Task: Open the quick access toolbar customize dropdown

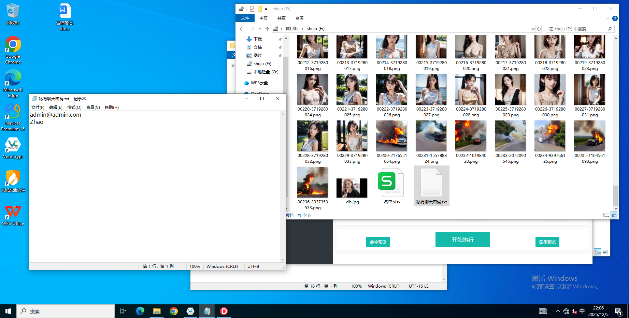Action: [266, 9]
